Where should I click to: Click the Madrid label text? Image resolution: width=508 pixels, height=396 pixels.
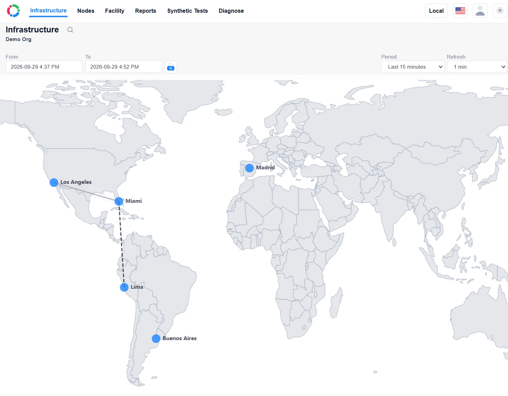[x=265, y=168]
